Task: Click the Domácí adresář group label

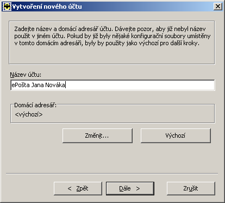Action: point(35,105)
